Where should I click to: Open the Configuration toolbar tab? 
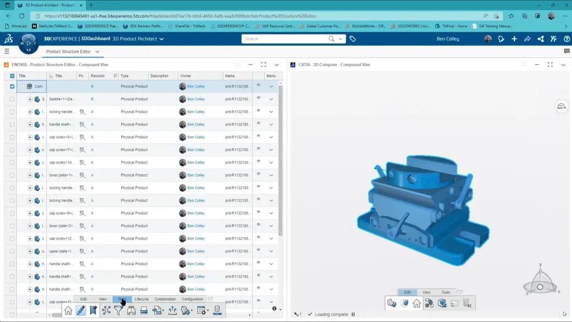192,299
